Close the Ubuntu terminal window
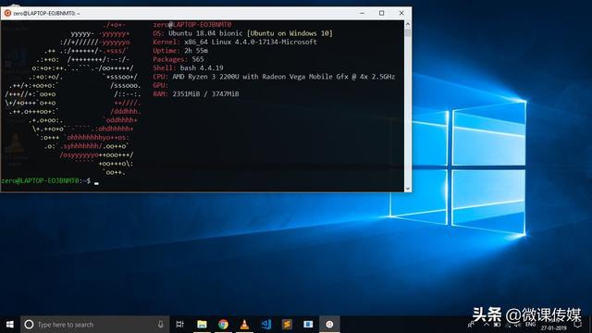The height and width of the screenshot is (333, 592). click(401, 13)
